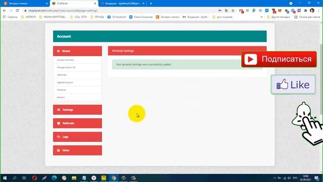323x182 pixels.
Task: Click the Referrals people icon in sidebar
Action: tap(59, 123)
